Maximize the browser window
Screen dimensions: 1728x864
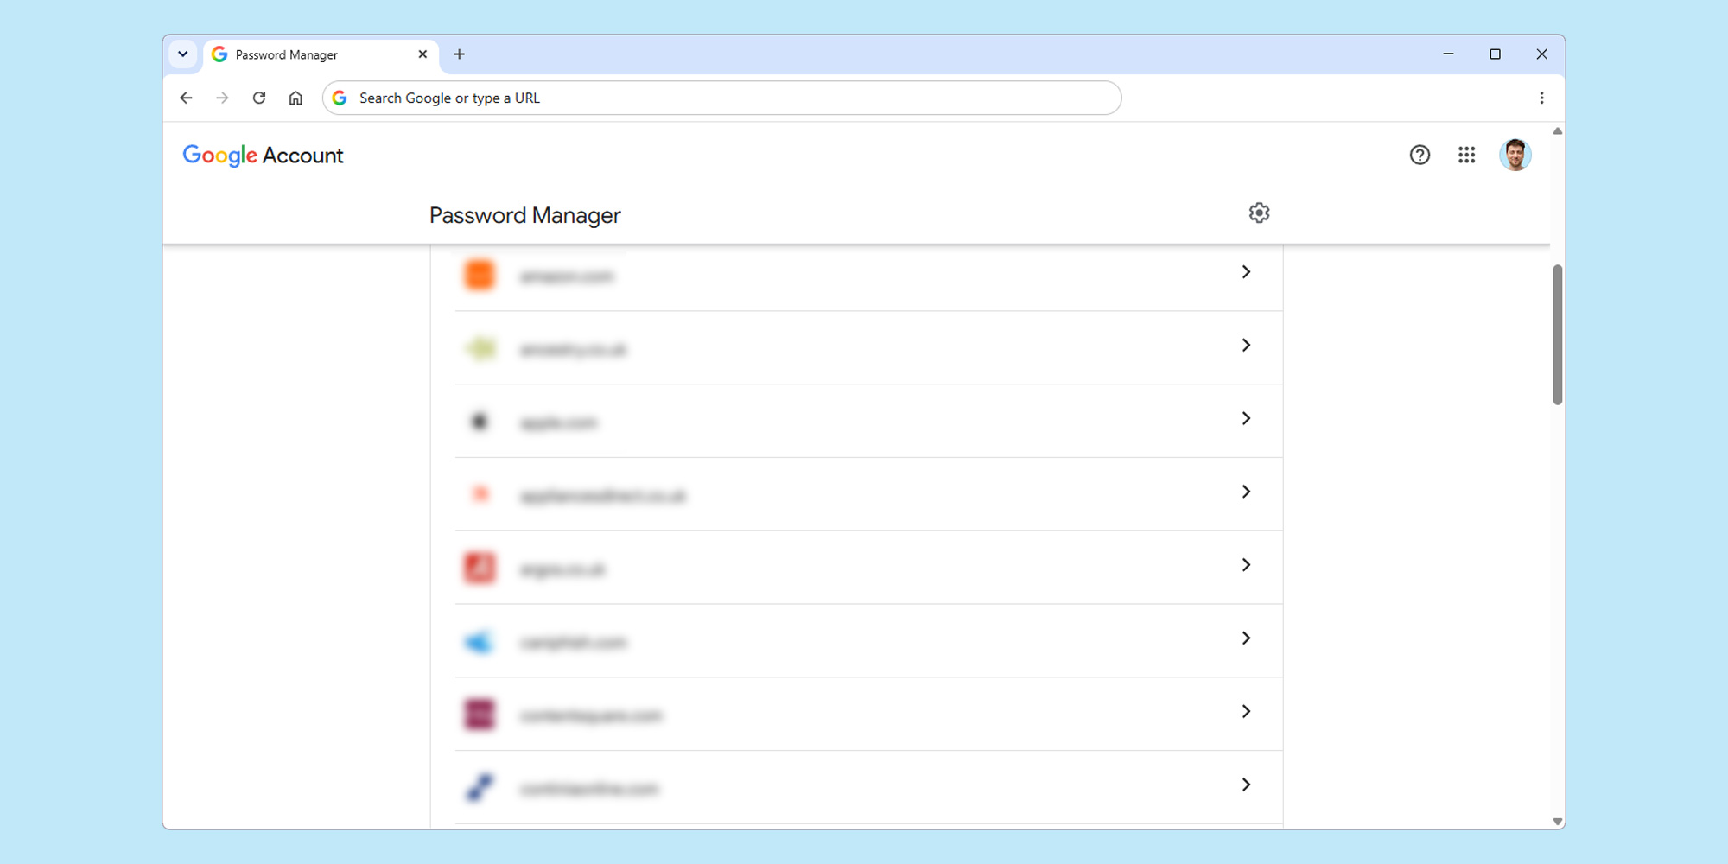click(x=1495, y=54)
